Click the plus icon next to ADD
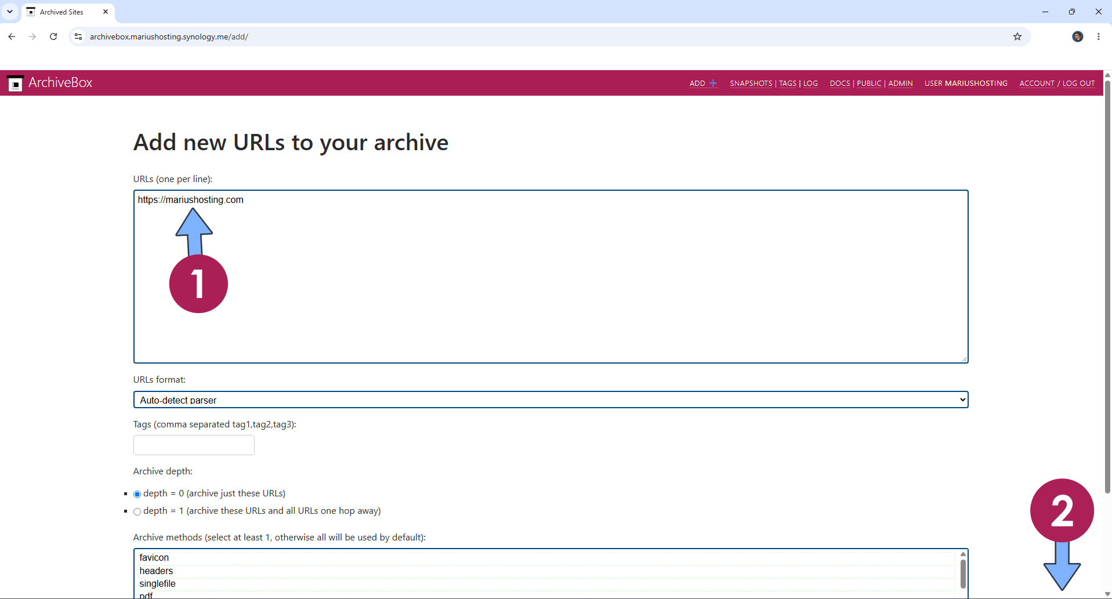Image resolution: width=1112 pixels, height=599 pixels. [713, 84]
